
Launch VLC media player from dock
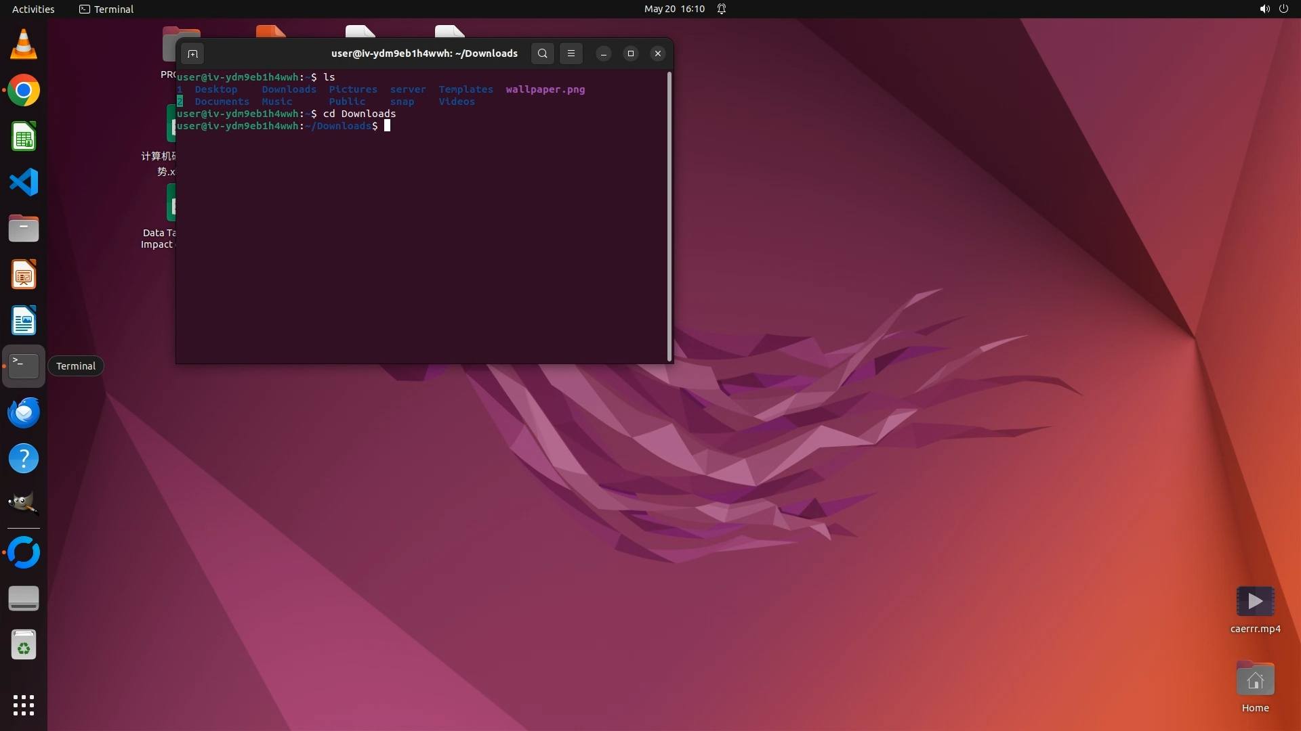[x=24, y=45]
